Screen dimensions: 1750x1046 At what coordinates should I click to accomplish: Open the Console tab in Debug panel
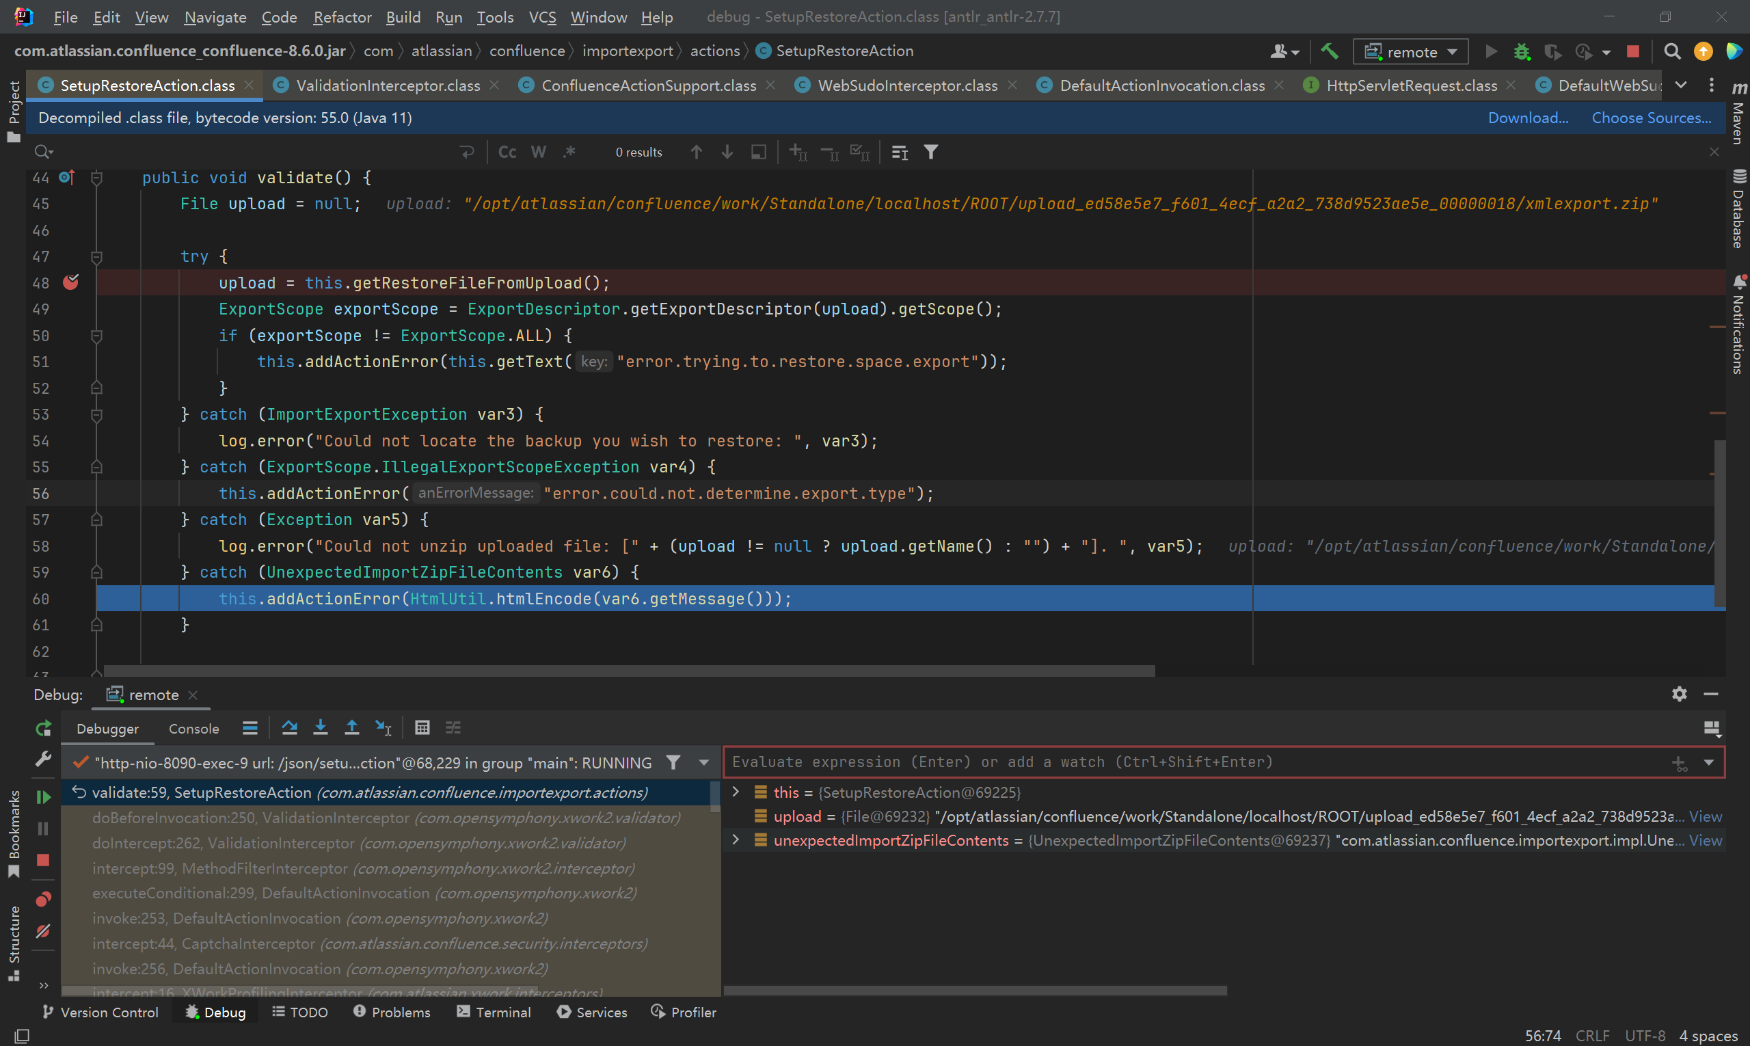194,728
